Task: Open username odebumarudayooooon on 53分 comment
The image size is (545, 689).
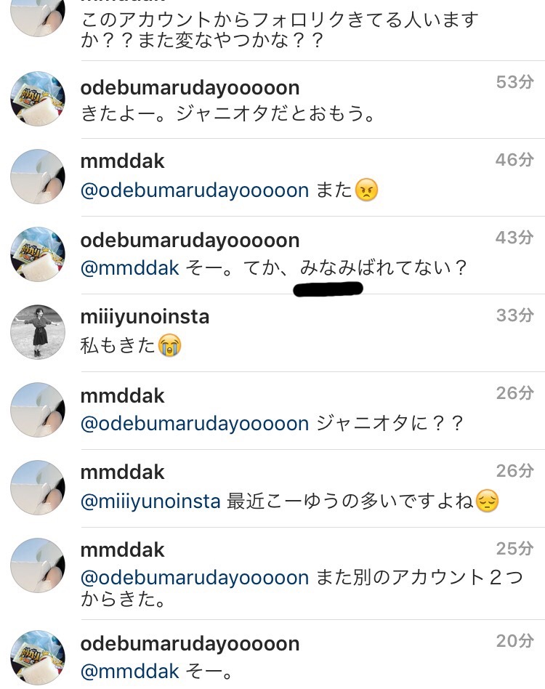Action: 190,88
